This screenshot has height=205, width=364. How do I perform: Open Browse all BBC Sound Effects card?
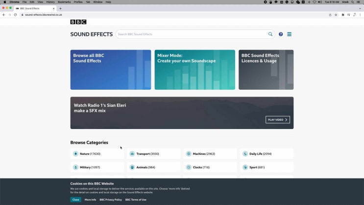(111, 70)
